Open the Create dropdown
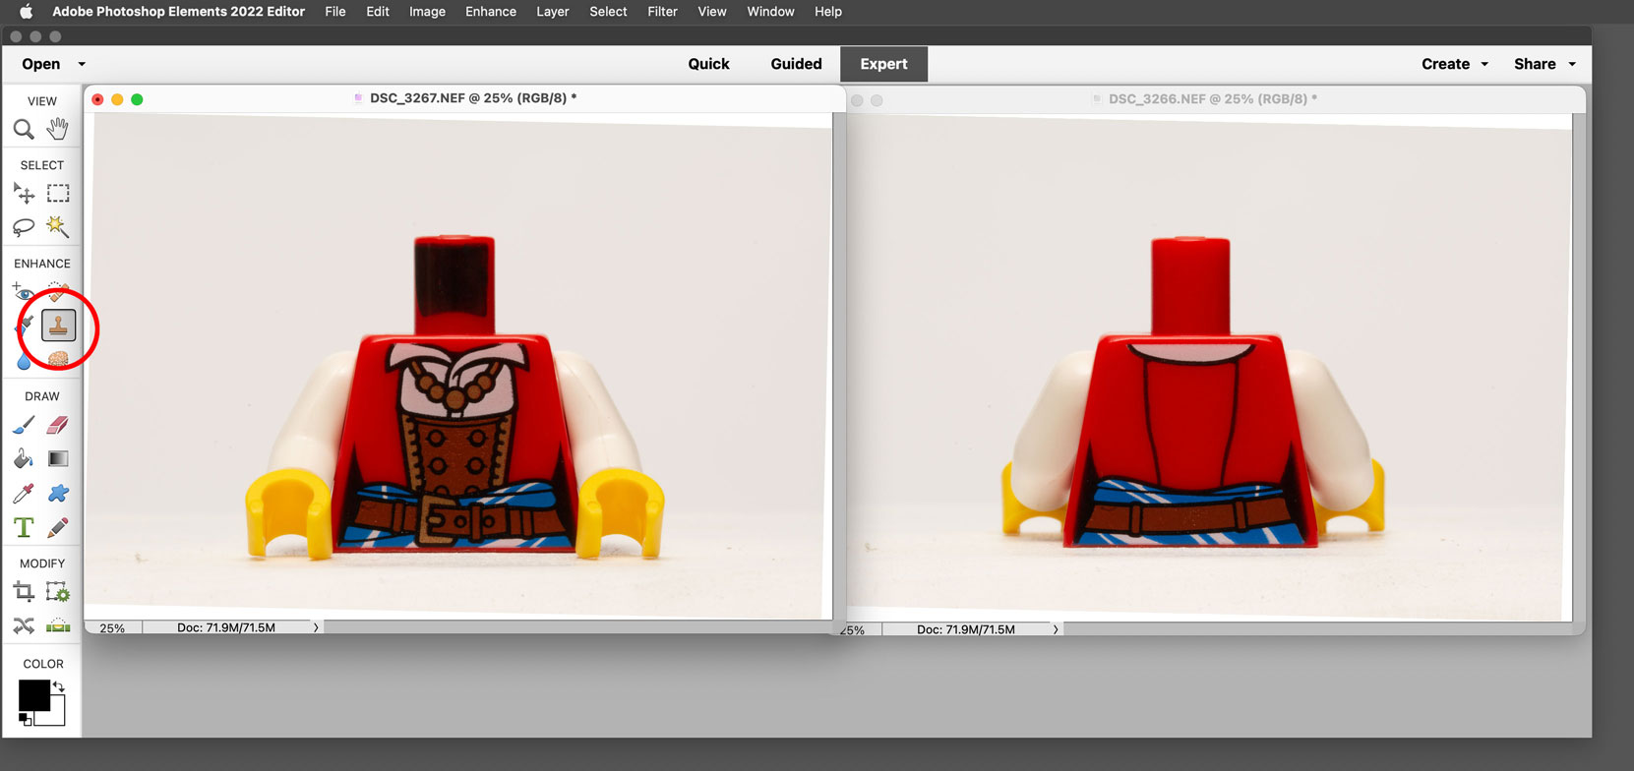 coord(1455,64)
